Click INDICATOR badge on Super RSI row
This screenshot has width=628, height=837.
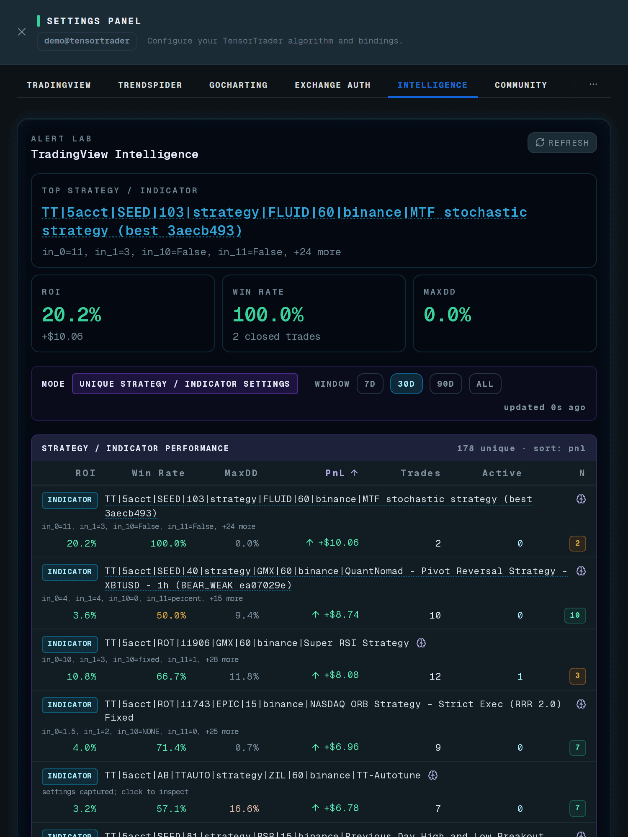69,644
